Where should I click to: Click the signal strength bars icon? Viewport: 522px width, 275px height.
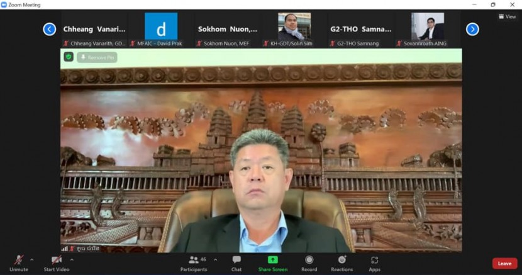coord(64,249)
